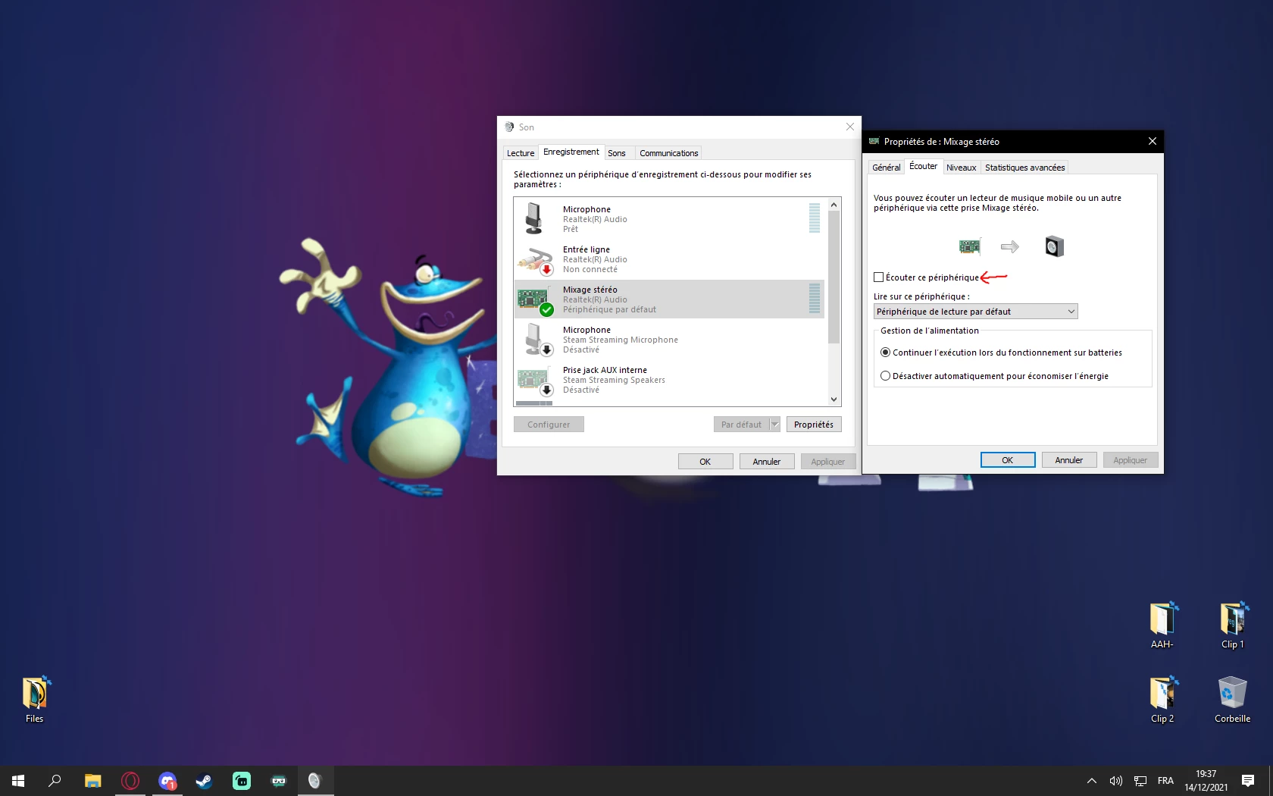1273x796 pixels.
Task: Click the Par défaut button
Action: coord(742,425)
